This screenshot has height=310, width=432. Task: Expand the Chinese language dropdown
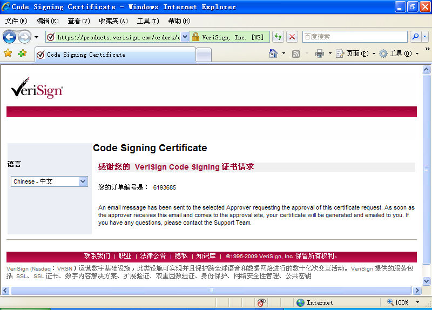pos(83,181)
